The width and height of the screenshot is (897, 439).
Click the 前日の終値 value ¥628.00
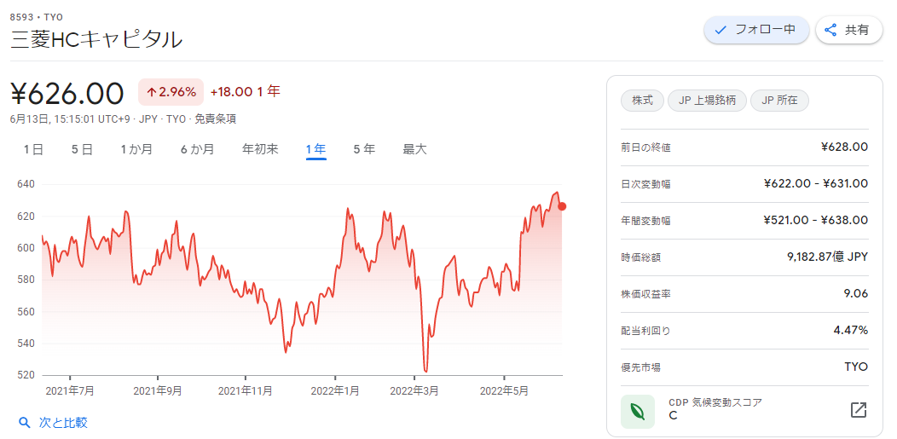click(x=844, y=147)
